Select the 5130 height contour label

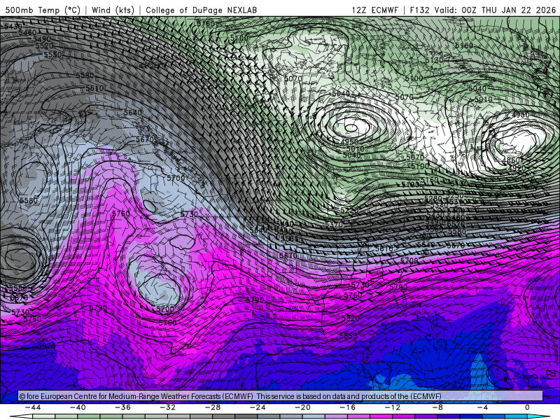[x=434, y=60]
